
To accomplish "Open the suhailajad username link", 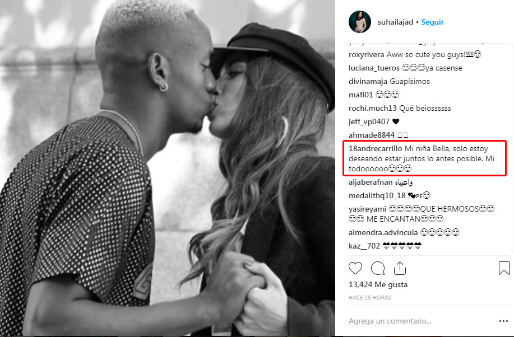I will (395, 22).
